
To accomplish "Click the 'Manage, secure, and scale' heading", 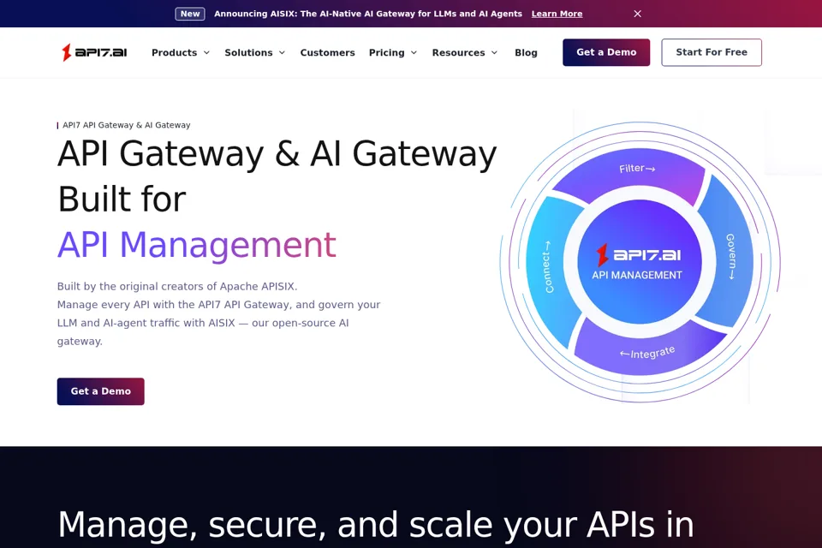I will coord(375,524).
